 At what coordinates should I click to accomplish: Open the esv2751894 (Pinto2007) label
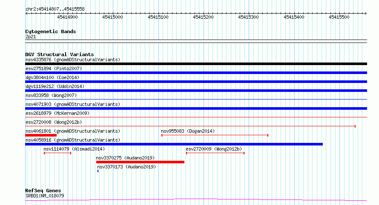pos(54,68)
